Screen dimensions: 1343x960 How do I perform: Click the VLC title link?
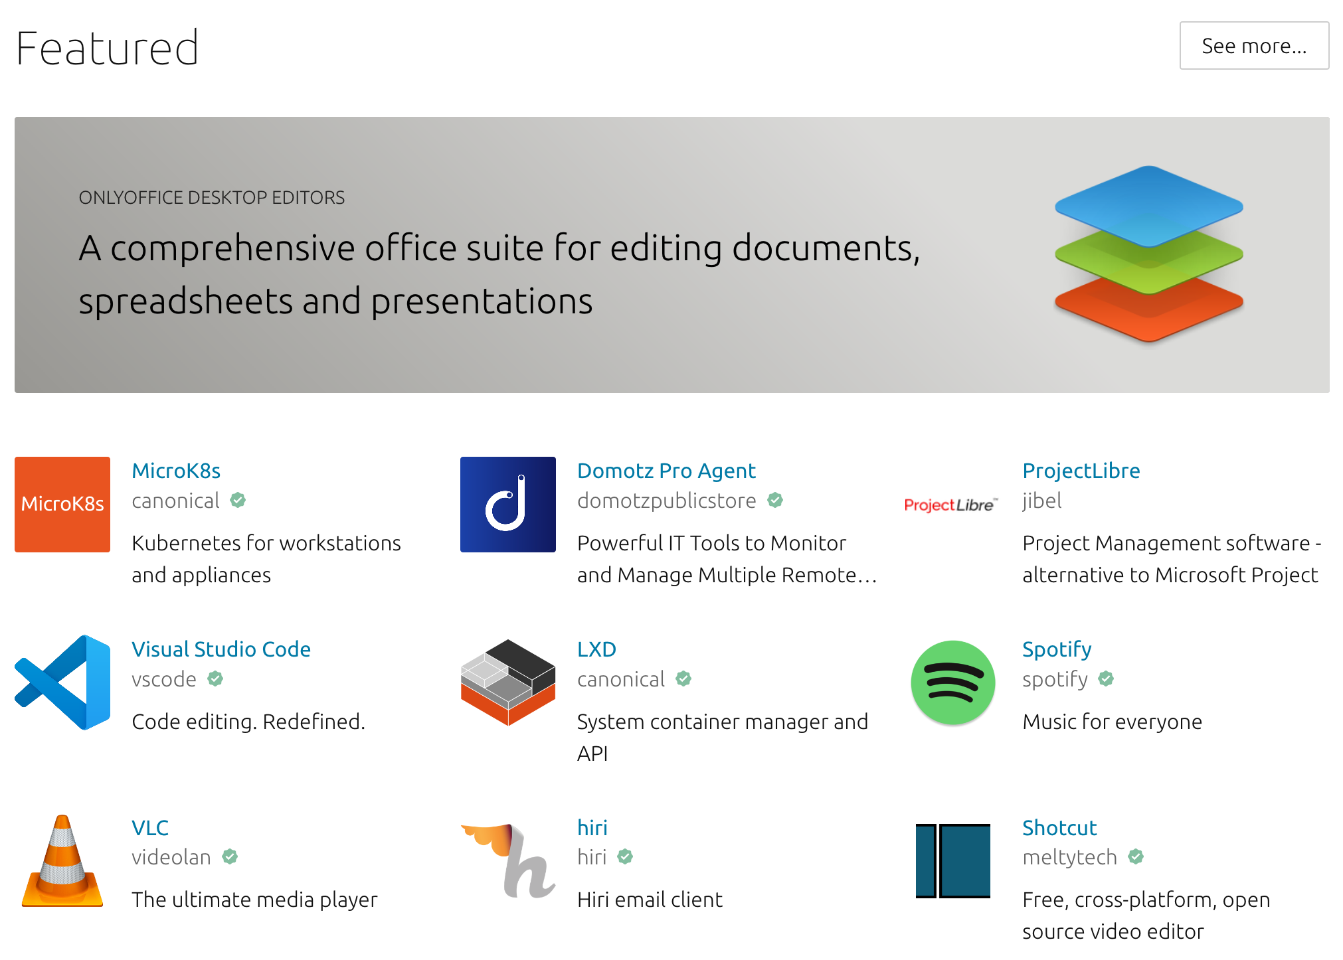(x=150, y=828)
